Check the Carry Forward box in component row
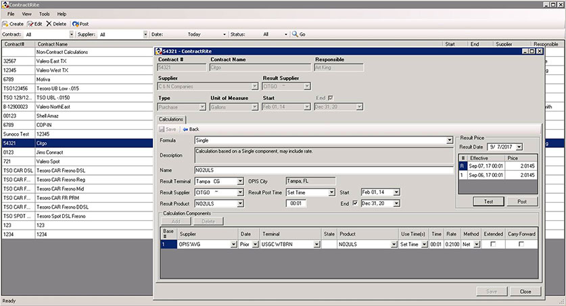The height and width of the screenshot is (306, 566). point(521,244)
